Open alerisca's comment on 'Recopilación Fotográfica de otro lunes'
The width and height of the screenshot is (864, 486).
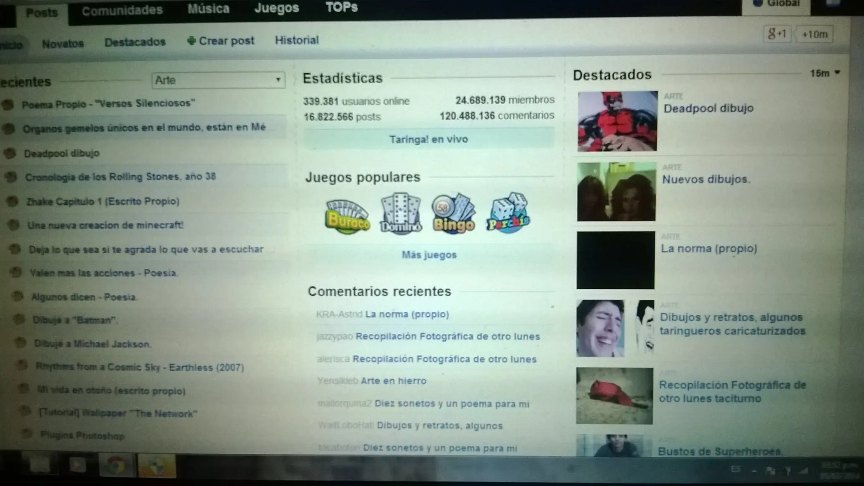[x=444, y=359]
